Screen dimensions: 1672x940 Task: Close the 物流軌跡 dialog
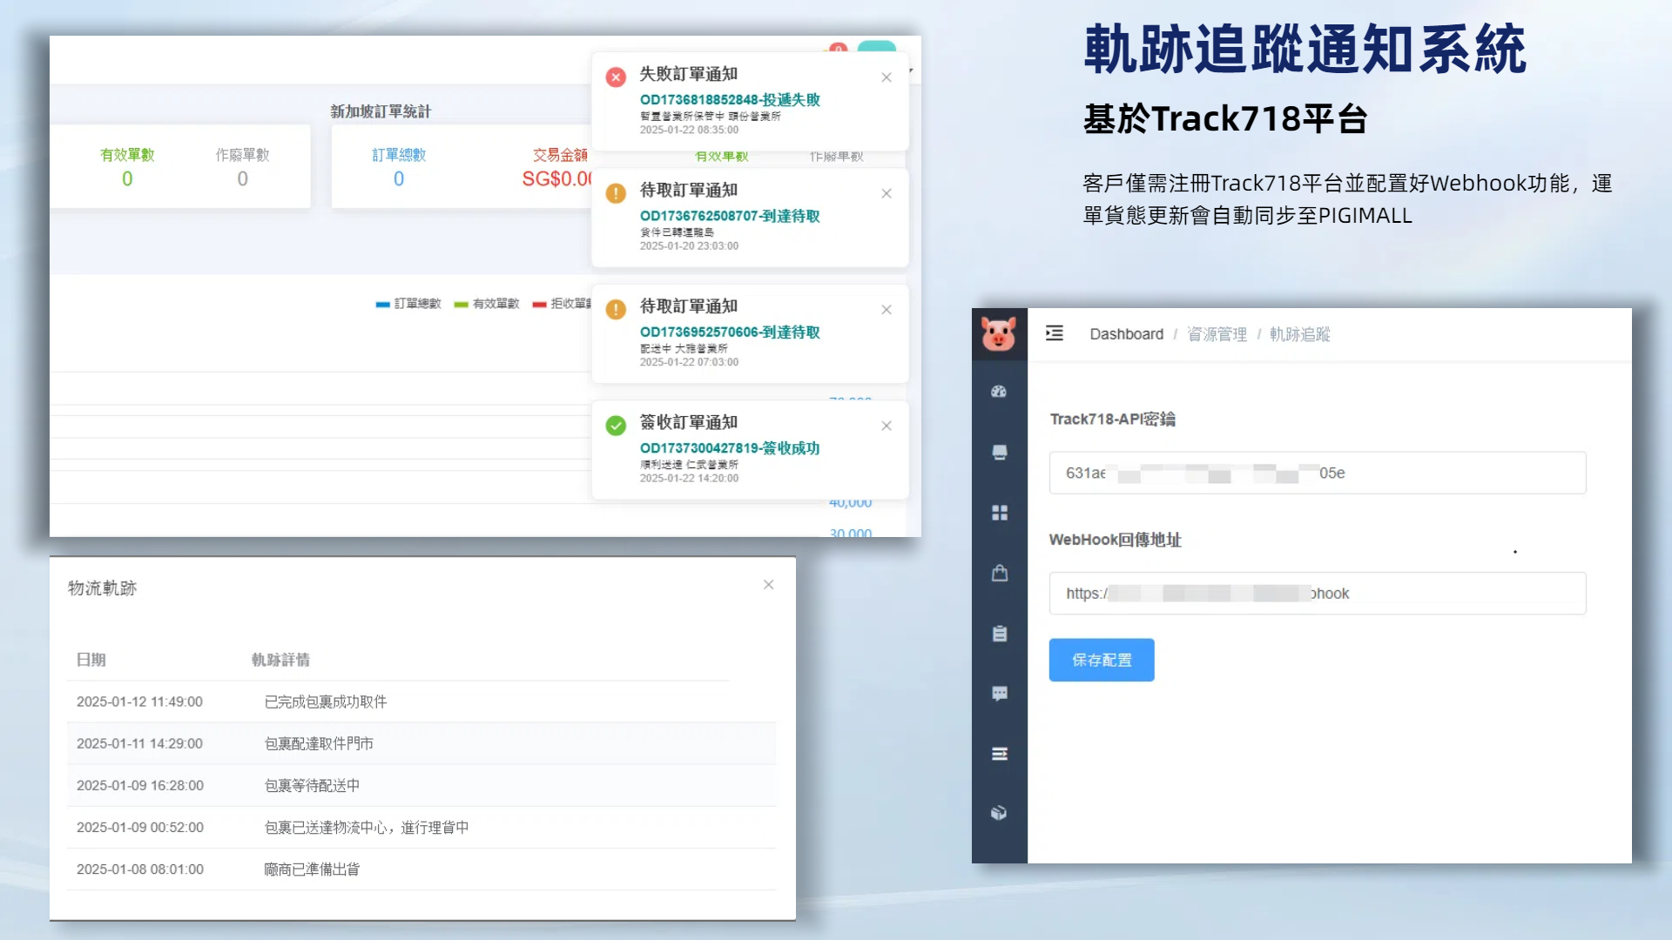pos(768,585)
